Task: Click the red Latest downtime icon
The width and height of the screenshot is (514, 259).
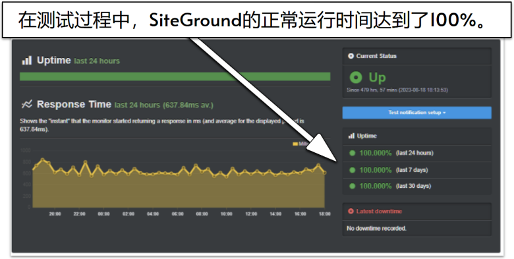Action: (351, 211)
